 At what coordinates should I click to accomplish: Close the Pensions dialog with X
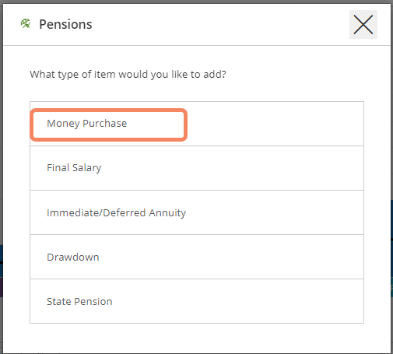pyautogui.click(x=363, y=24)
